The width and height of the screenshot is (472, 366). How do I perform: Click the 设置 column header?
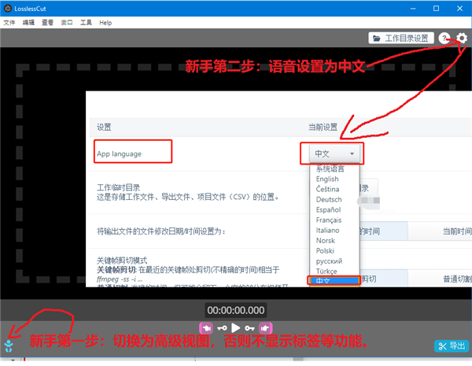[x=104, y=128]
